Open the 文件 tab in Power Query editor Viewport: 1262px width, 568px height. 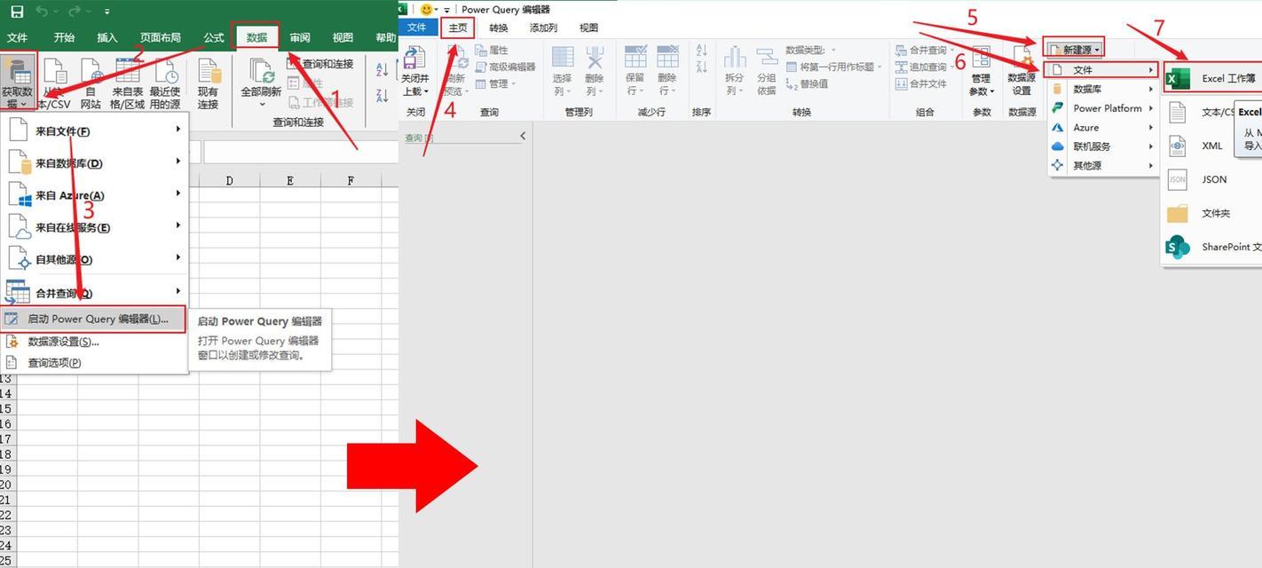416,28
